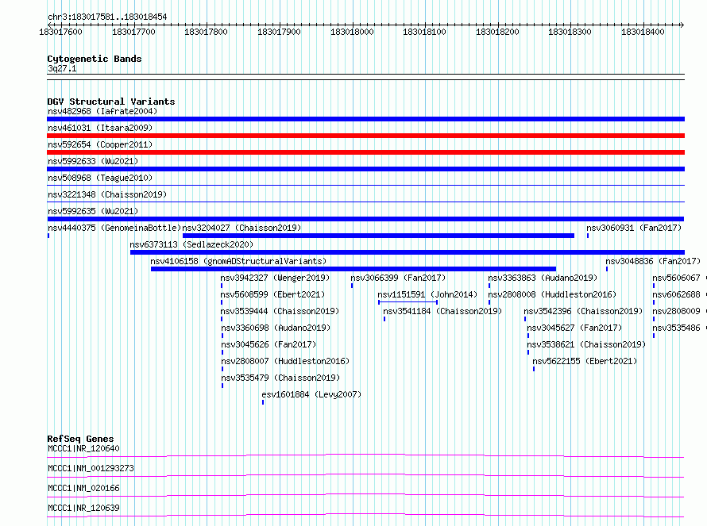Image resolution: width=707 pixels, height=526 pixels.
Task: Select nsv3221348 (Chaisson2019) variant label
Action: [x=107, y=194]
